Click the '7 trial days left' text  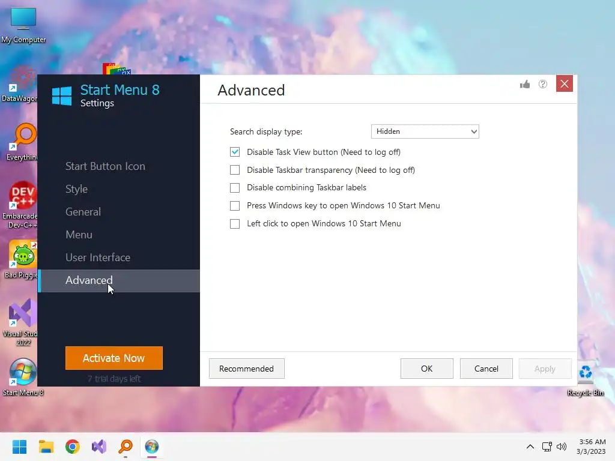(114, 379)
